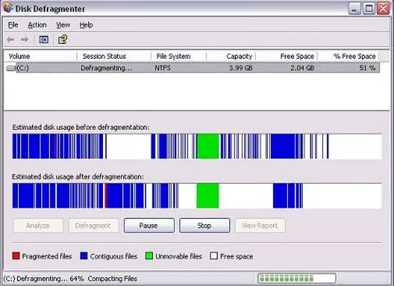The image size is (394, 286).
Task: Click the Back arrow toolbar icon
Action: click(x=10, y=39)
